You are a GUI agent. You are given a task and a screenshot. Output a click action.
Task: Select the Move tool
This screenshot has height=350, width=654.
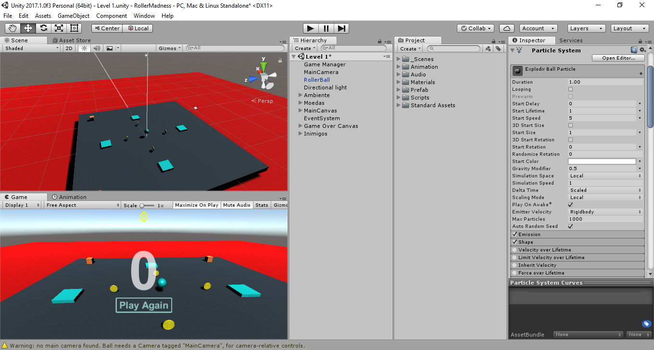(28, 28)
